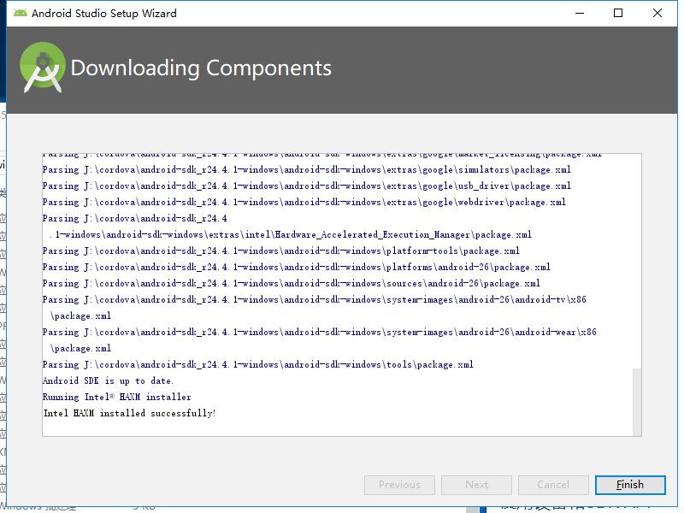This screenshot has height=513, width=684.
Task: Click the disabled Next button
Action: coord(476,485)
